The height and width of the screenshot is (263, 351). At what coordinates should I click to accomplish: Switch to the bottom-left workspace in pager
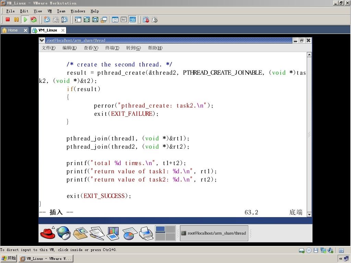(x=160, y=237)
